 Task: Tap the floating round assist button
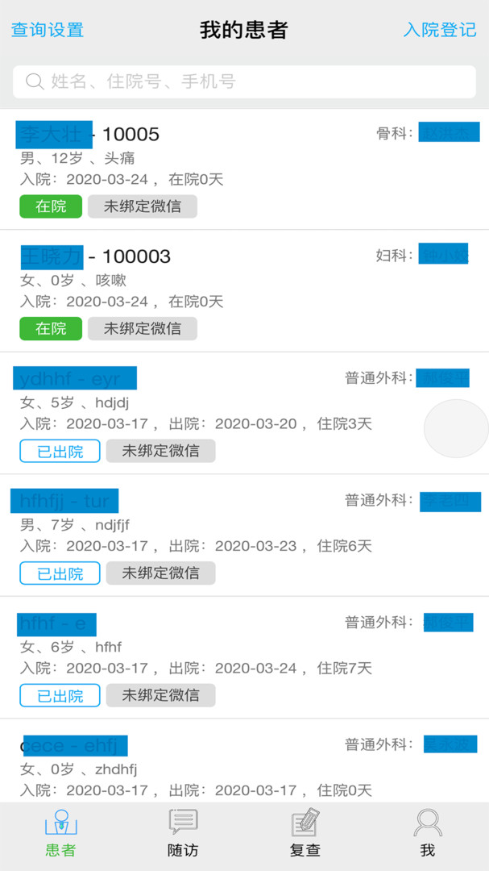tap(456, 428)
